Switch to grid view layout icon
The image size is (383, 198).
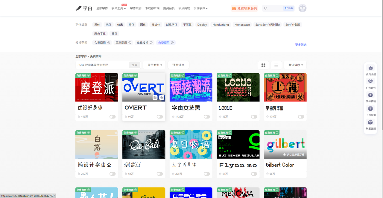pos(263,65)
